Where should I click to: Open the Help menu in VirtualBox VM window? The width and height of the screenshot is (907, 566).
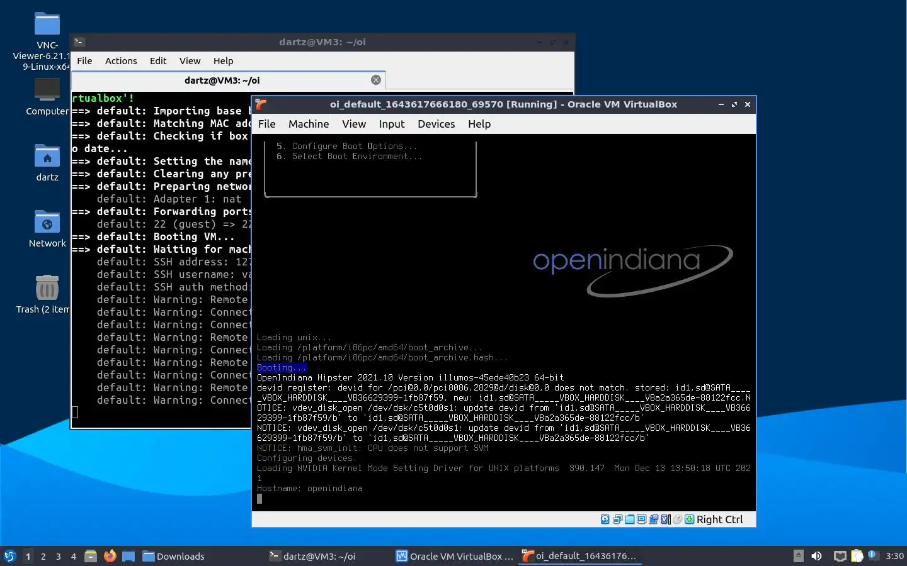[479, 124]
